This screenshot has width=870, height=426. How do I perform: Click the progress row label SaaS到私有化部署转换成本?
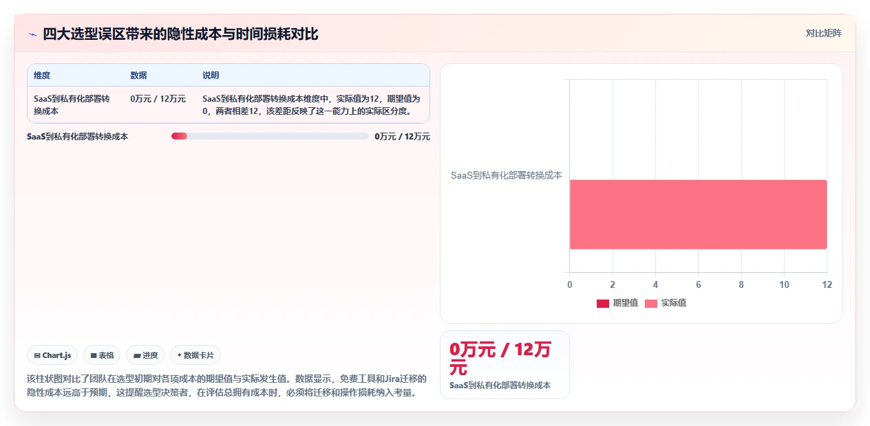click(77, 137)
